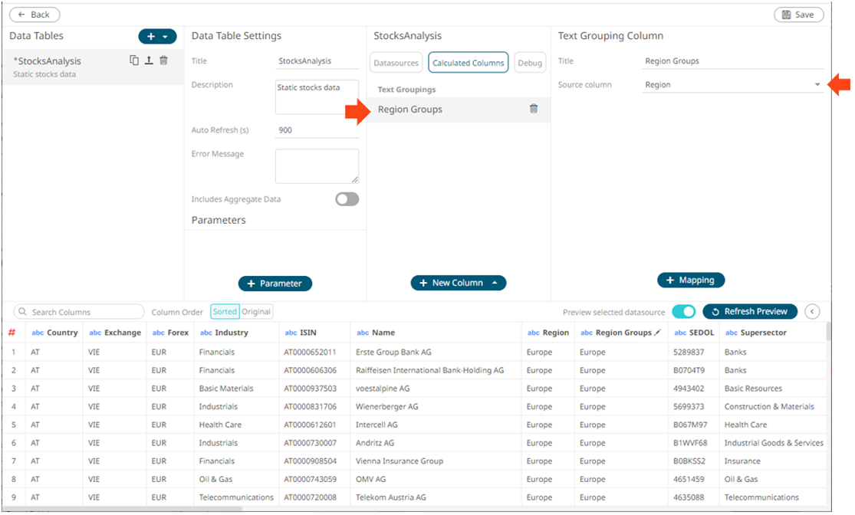This screenshot has width=855, height=515.
Task: Click the Back arrow button
Action: coord(35,15)
